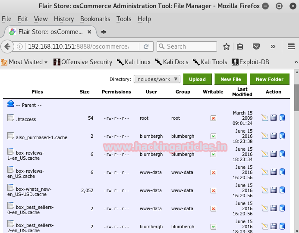Open Kali Tools bookmark

(x=210, y=62)
